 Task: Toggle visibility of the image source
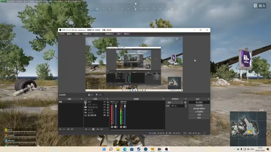(x=105, y=102)
